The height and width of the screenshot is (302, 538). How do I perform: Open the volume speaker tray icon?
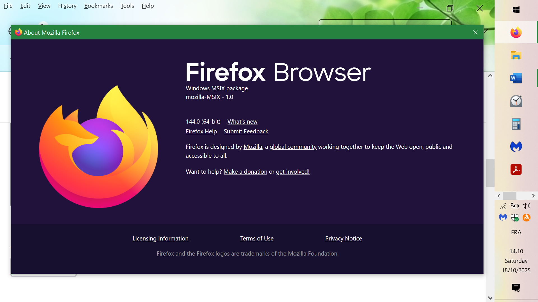(x=527, y=206)
